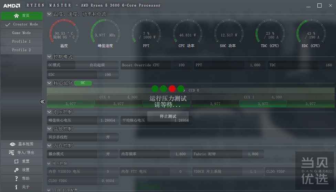Click the CPU power gauge
Viewport: 336px width, 192px height.
click(x=188, y=31)
